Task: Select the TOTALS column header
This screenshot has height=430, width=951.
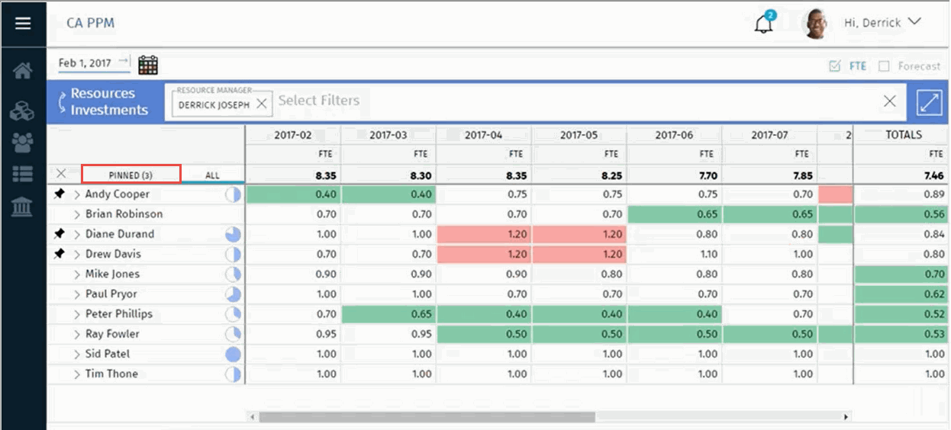Action: (904, 135)
